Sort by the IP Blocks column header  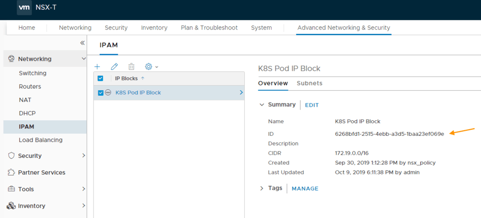coord(127,78)
